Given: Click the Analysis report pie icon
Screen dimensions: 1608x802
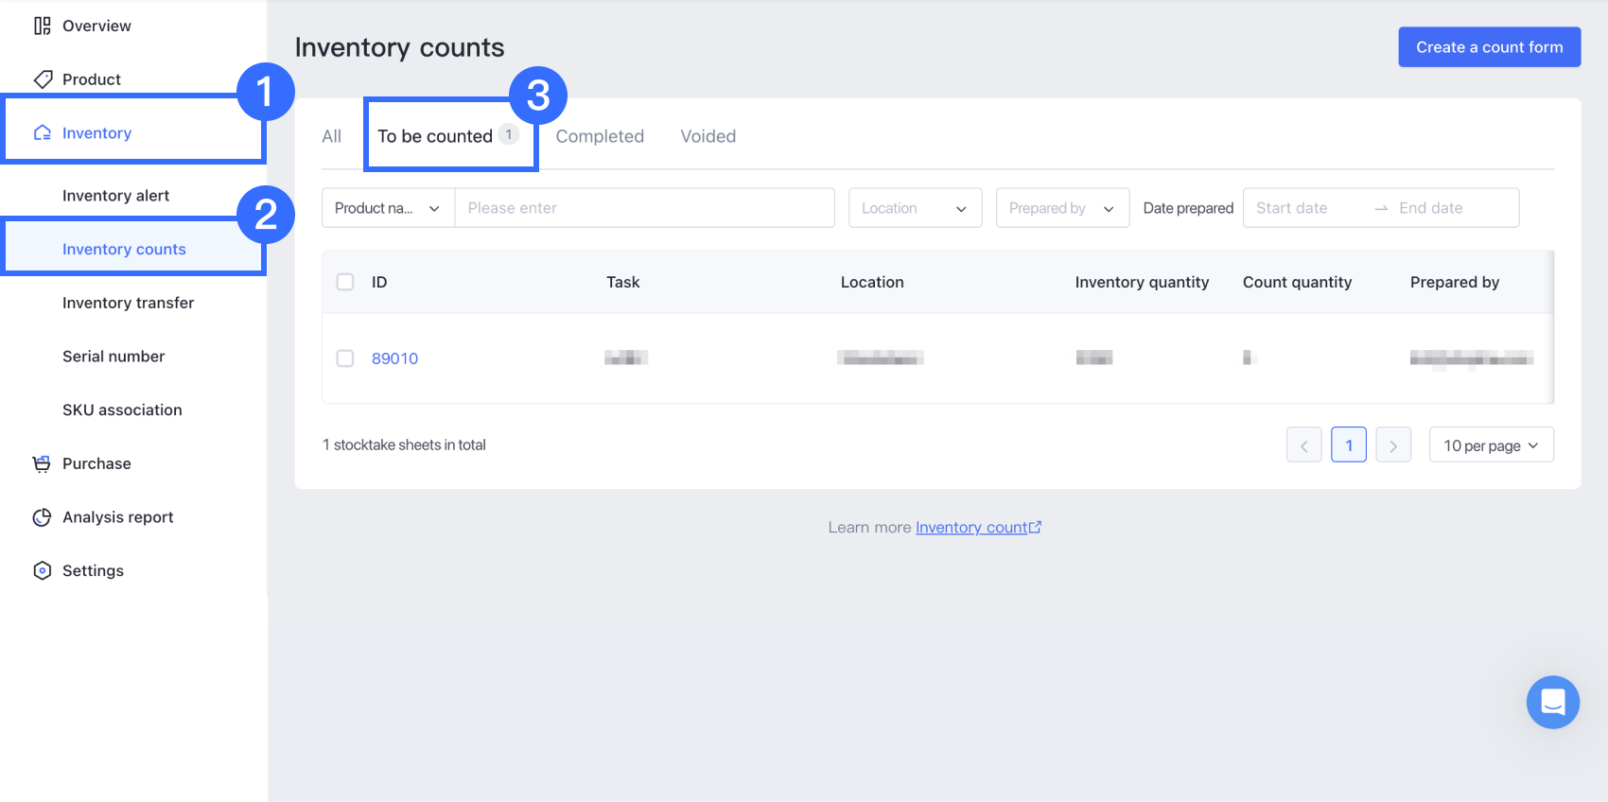Looking at the screenshot, I should tap(42, 517).
